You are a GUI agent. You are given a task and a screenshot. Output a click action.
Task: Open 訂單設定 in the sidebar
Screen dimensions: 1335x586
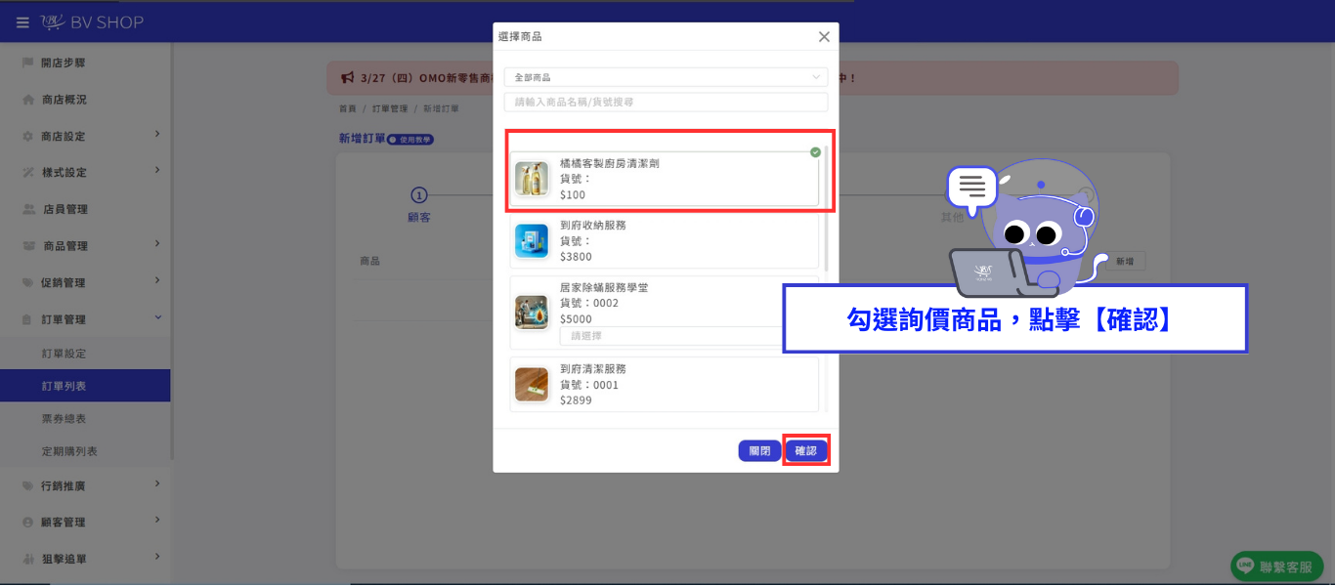pyautogui.click(x=85, y=353)
